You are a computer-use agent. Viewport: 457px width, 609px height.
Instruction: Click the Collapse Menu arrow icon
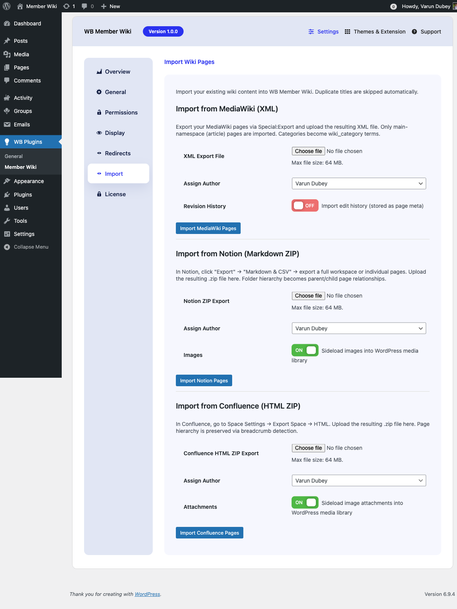click(7, 247)
